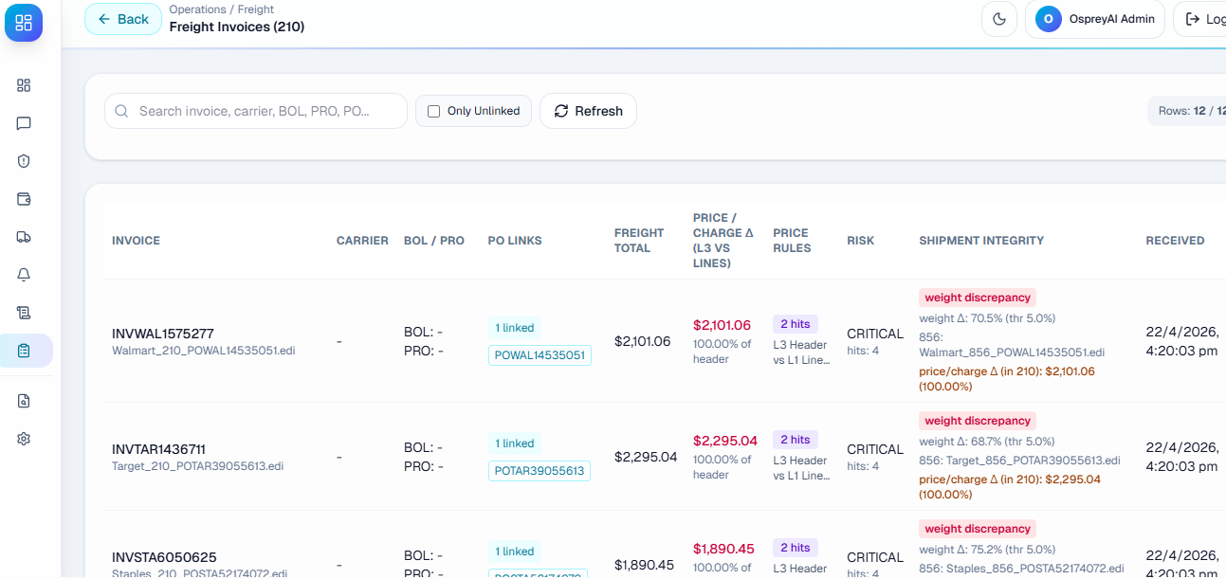
Task: Open the truck shipments sidebar icon
Action: pos(25,237)
